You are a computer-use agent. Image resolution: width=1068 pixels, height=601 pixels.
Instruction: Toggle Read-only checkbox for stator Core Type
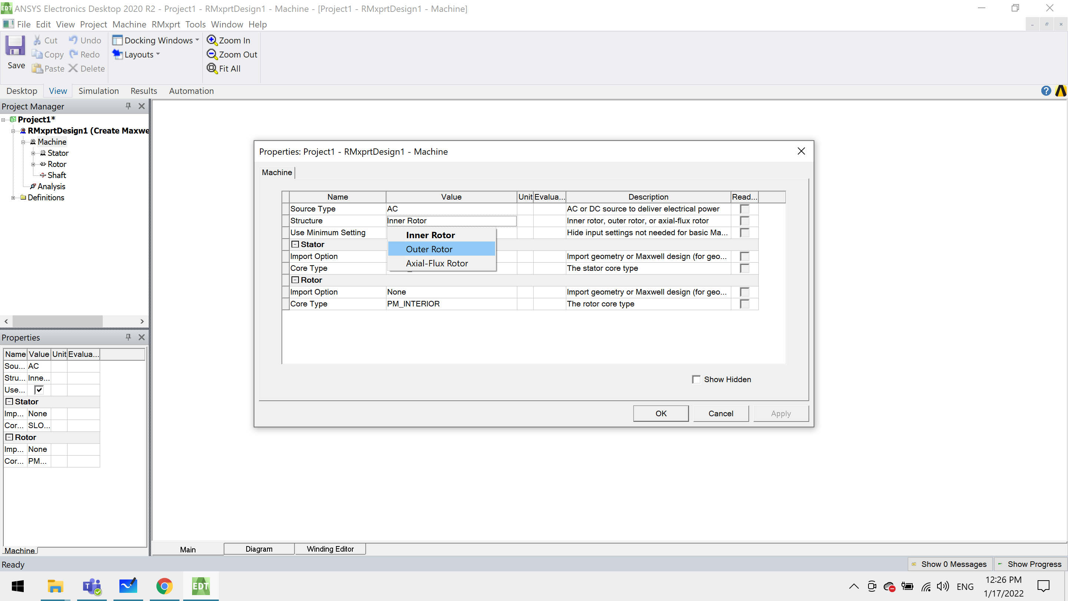tap(745, 268)
